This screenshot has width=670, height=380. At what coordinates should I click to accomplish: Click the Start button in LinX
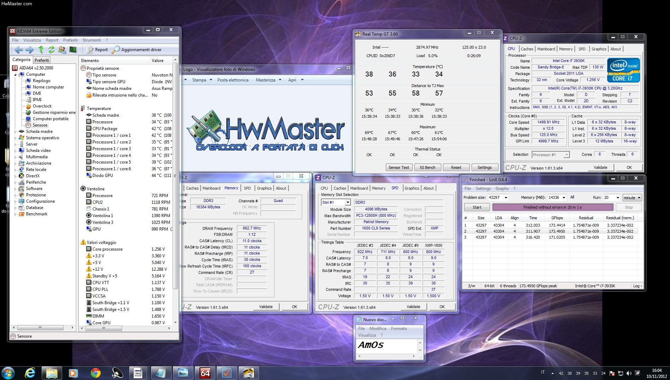coord(477,207)
